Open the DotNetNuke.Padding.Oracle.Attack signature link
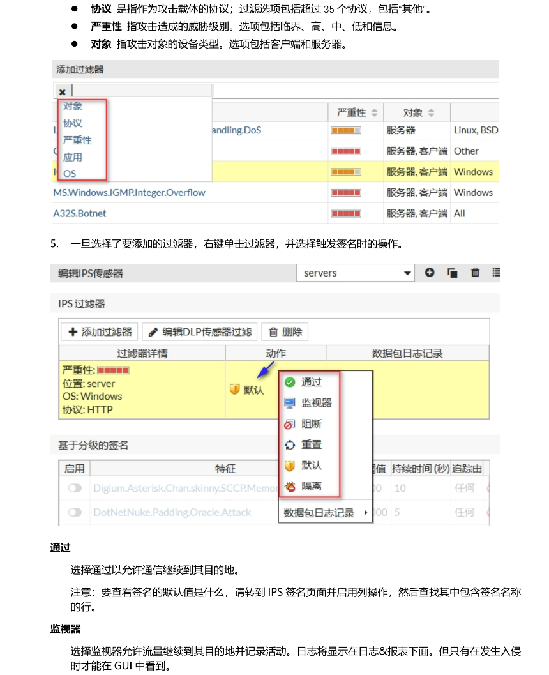 point(172,512)
